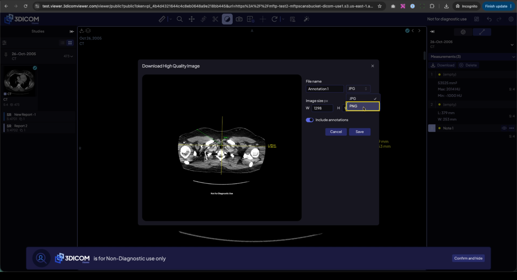Viewport: 517px width, 280px height.
Task: Click the File name input field
Action: click(324, 89)
